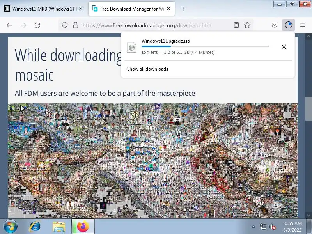Click the FDM users mosaic image
This screenshot has width=312, height=234.
click(x=152, y=161)
